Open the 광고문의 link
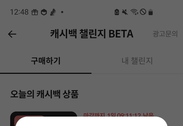The width and height of the screenshot is (183, 126). coord(165,34)
